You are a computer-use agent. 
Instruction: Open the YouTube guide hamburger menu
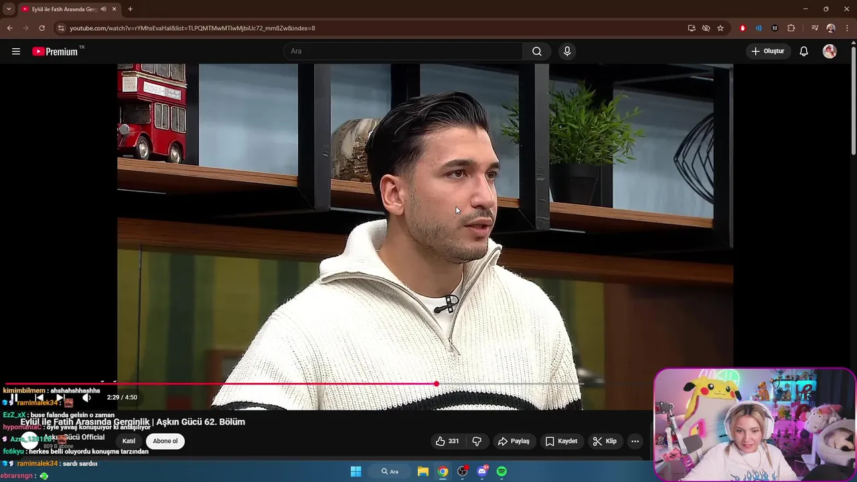tap(16, 52)
